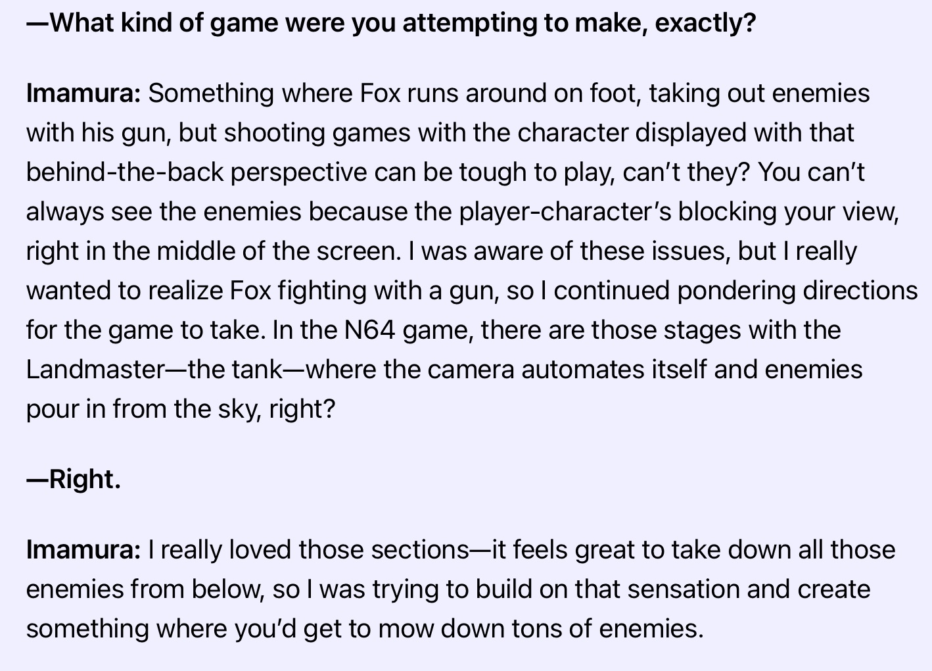Click the first bold 'Imamura:' speaker label
The image size is (932, 671).
click(x=83, y=93)
